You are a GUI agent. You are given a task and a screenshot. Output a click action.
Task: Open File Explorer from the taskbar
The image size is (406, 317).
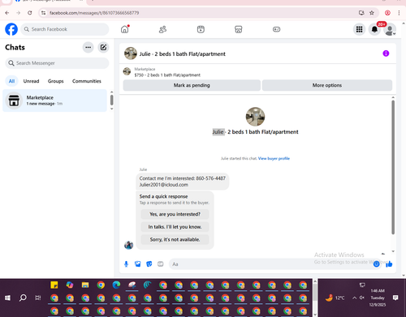point(85,285)
